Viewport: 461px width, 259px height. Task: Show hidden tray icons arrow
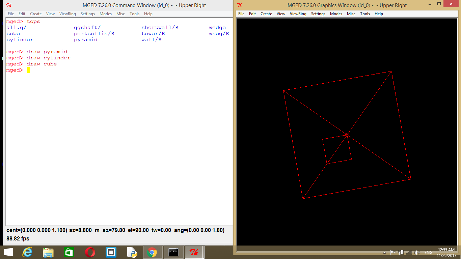[x=385, y=253]
